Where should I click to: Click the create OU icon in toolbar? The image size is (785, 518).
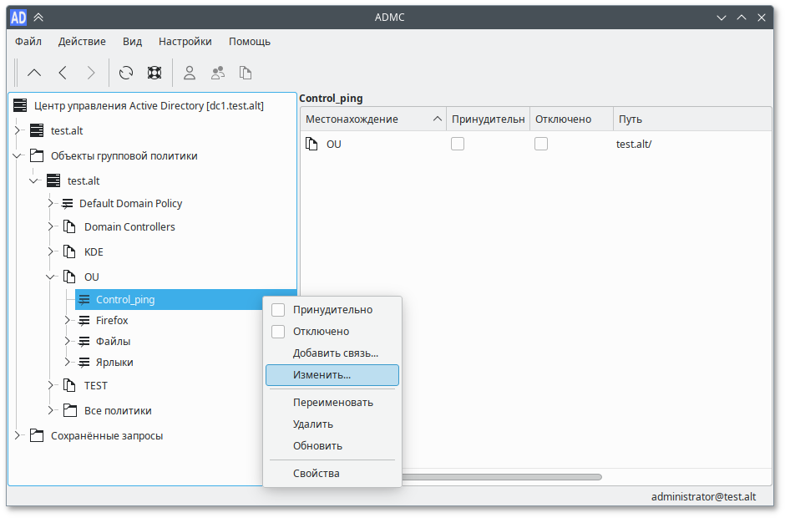[246, 73]
